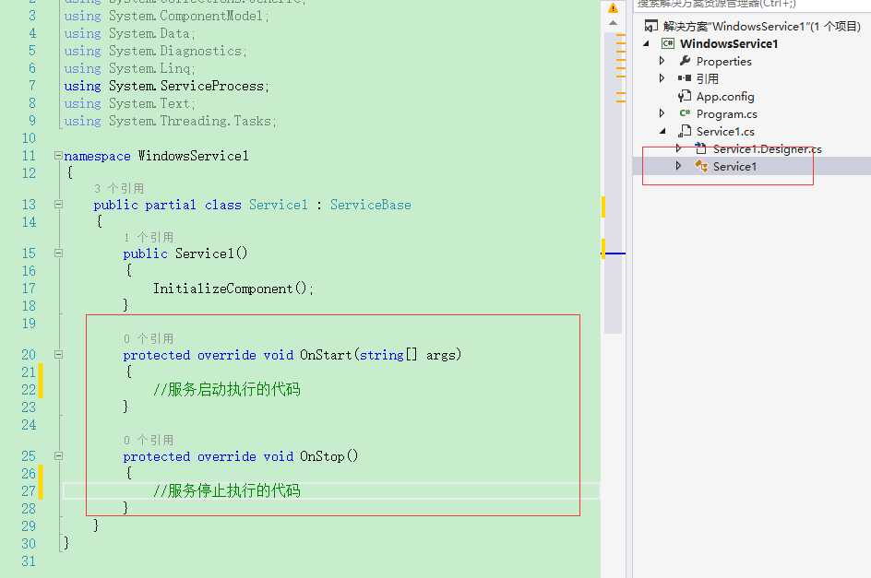This screenshot has width=871, height=578.
Task: Click the '0 个引用' CodeLens above OnStart
Action: [149, 338]
